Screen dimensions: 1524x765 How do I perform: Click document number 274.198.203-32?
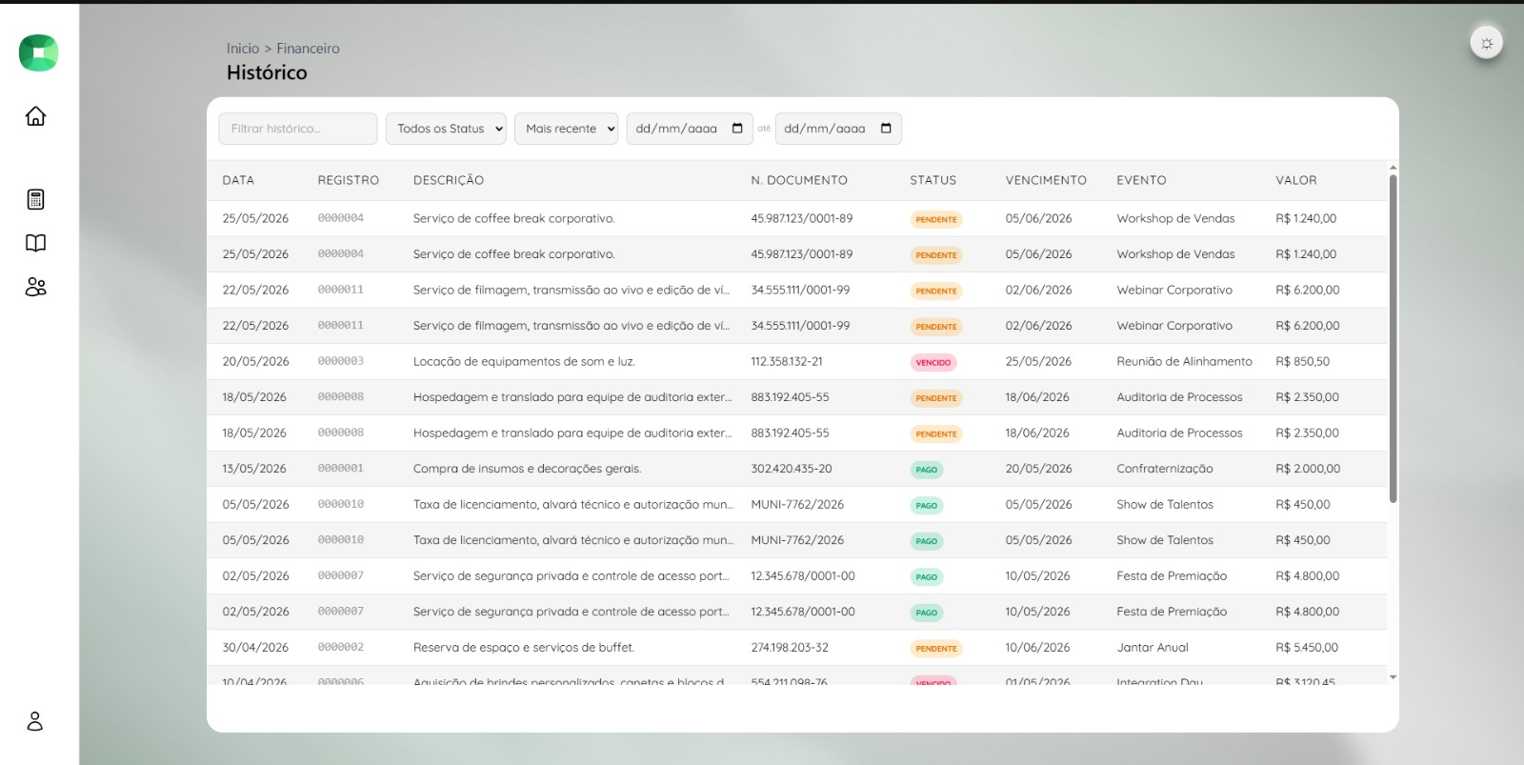pyautogui.click(x=789, y=648)
